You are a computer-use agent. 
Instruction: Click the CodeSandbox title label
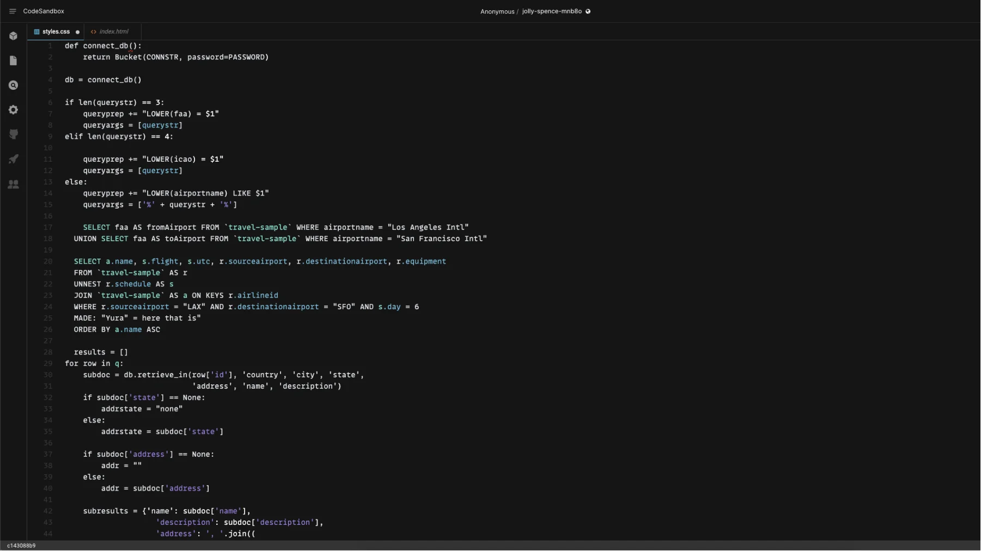pos(44,11)
